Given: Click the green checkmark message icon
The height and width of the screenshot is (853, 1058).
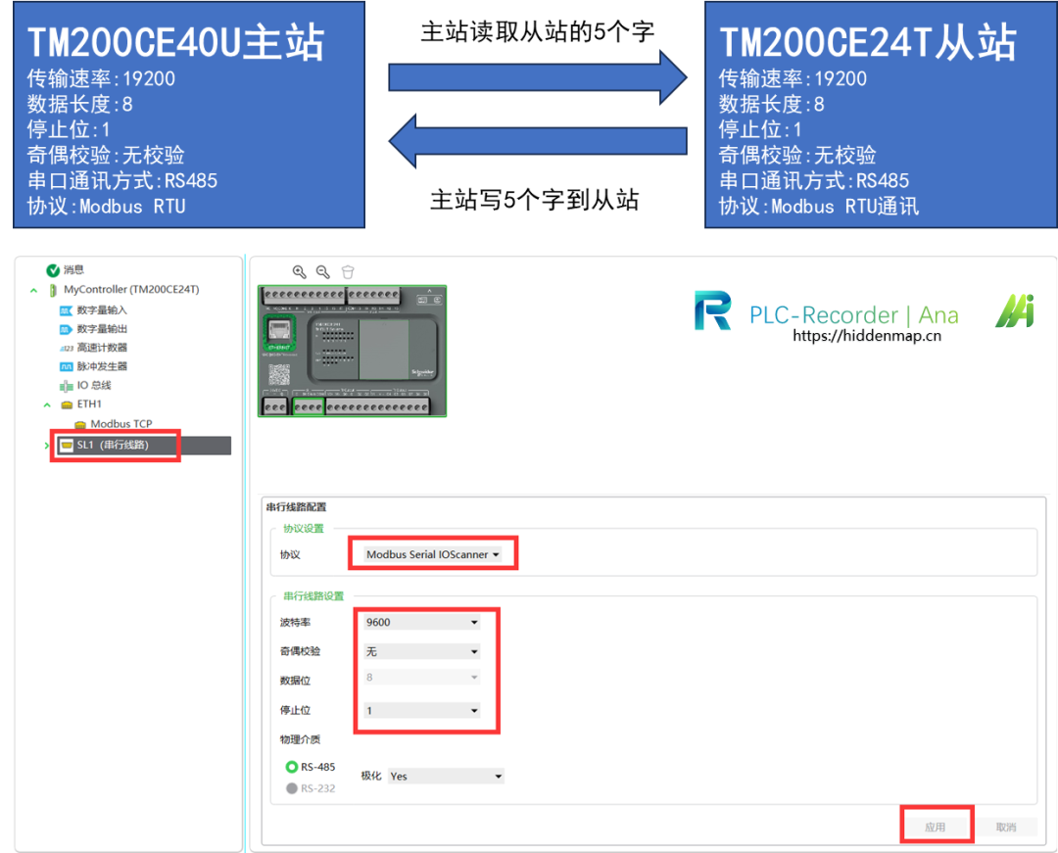Looking at the screenshot, I should pyautogui.click(x=53, y=270).
